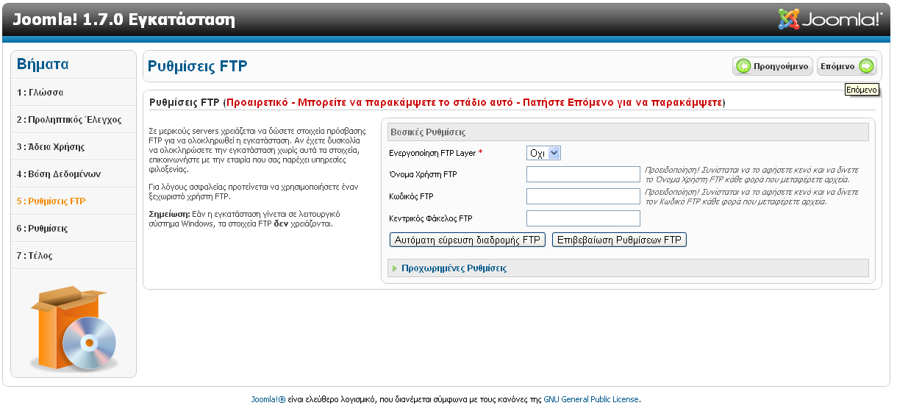This screenshot has height=411, width=897.
Task: Click Επιβεβαίωση Ρυθμίσεων FTP button
Action: coord(619,240)
